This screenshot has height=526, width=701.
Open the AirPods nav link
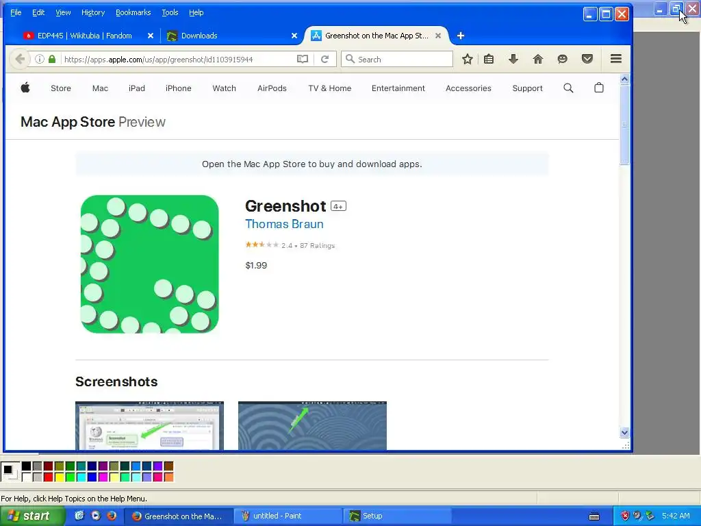point(272,88)
